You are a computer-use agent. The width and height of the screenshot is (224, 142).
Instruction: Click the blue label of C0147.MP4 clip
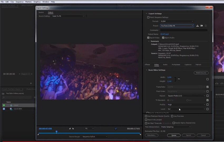tap(4, 109)
